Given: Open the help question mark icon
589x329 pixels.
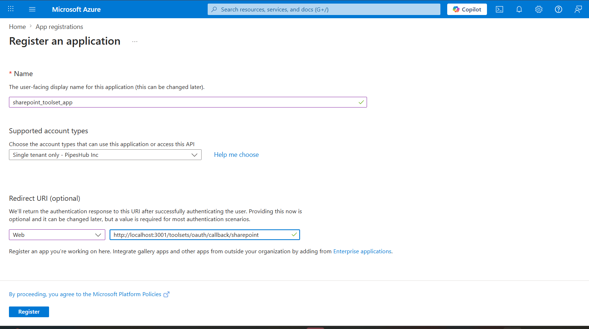Looking at the screenshot, I should point(559,9).
